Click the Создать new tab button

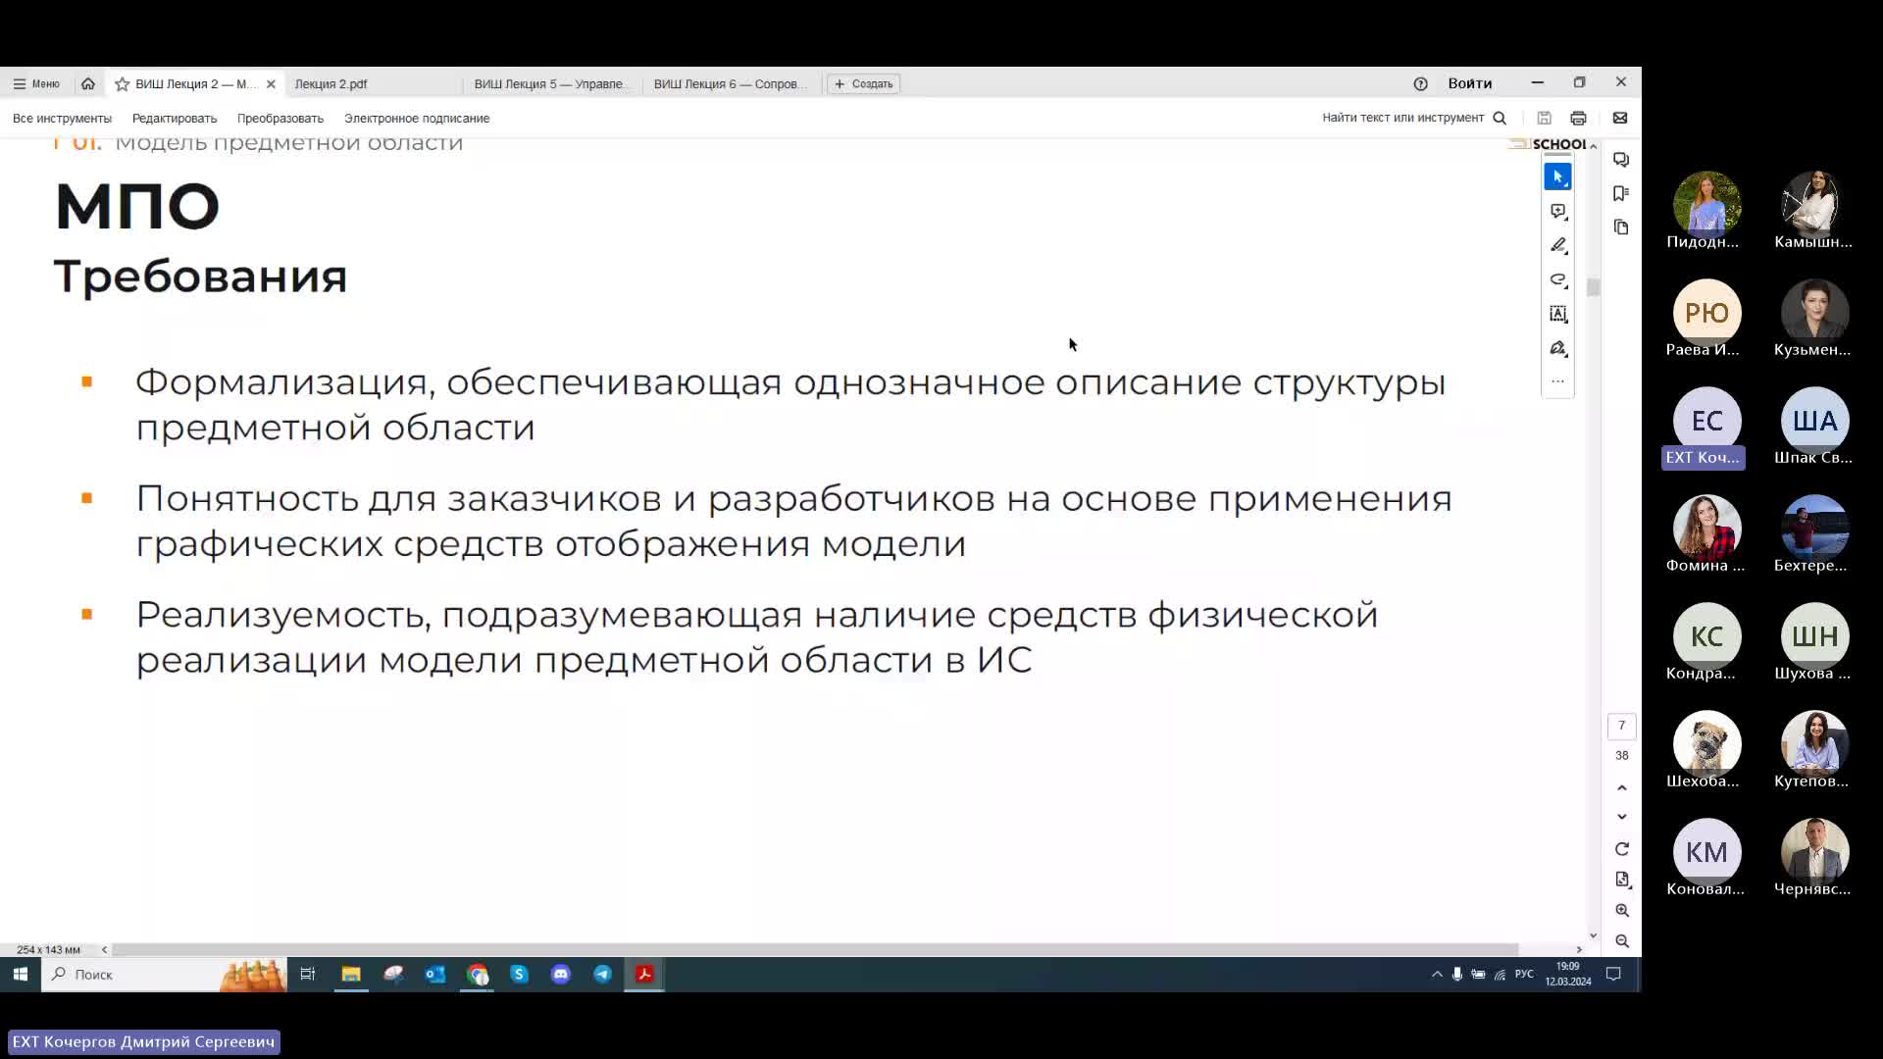(863, 84)
